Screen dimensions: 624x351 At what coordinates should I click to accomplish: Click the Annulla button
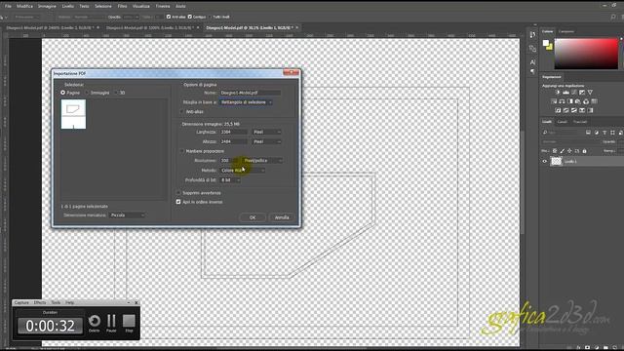coord(282,217)
